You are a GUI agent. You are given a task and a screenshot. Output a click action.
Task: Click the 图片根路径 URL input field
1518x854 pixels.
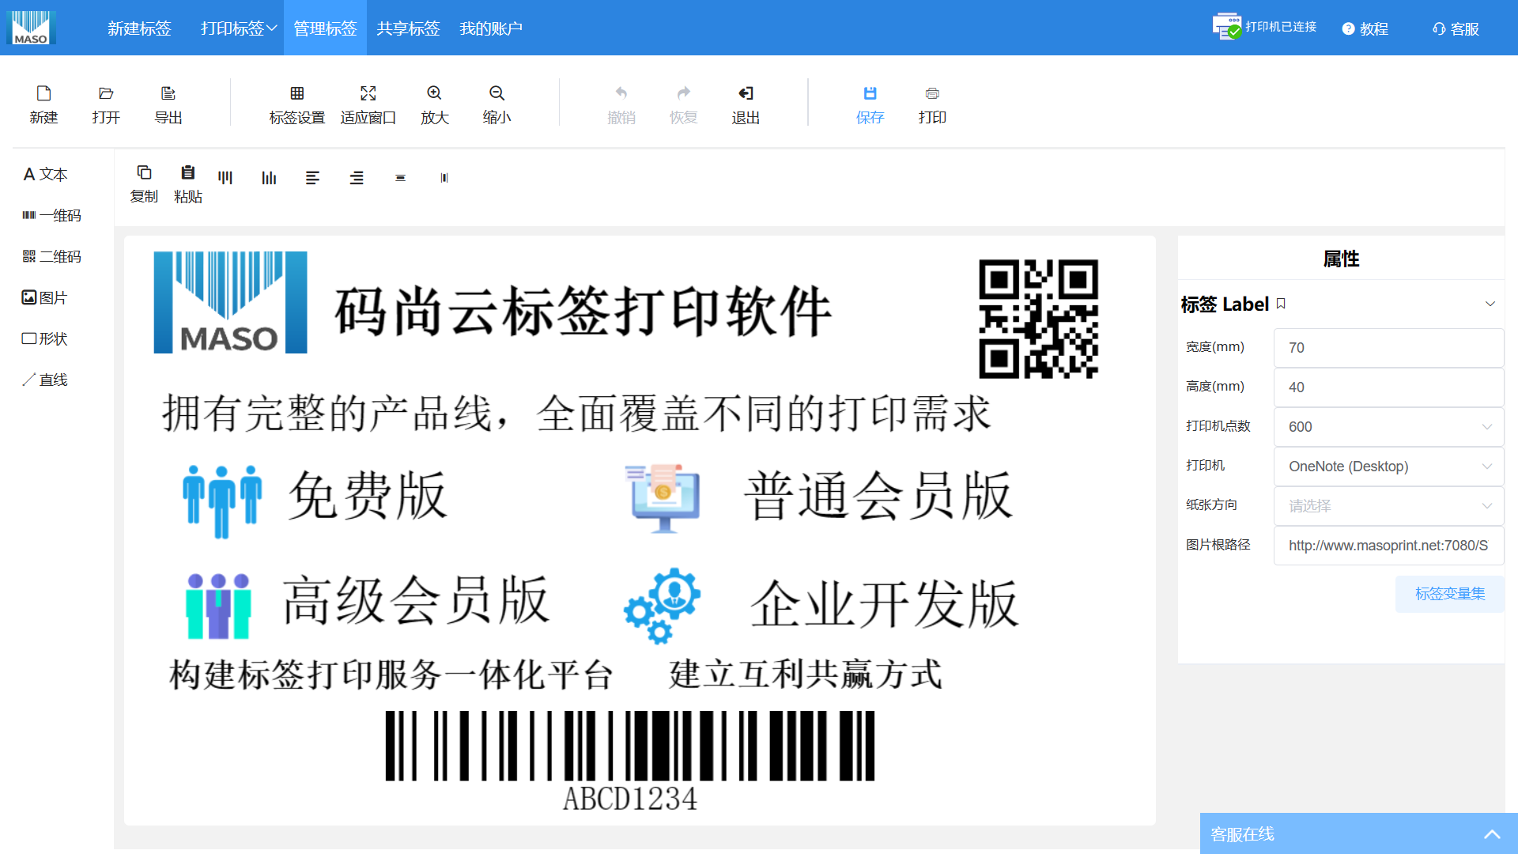click(1388, 546)
